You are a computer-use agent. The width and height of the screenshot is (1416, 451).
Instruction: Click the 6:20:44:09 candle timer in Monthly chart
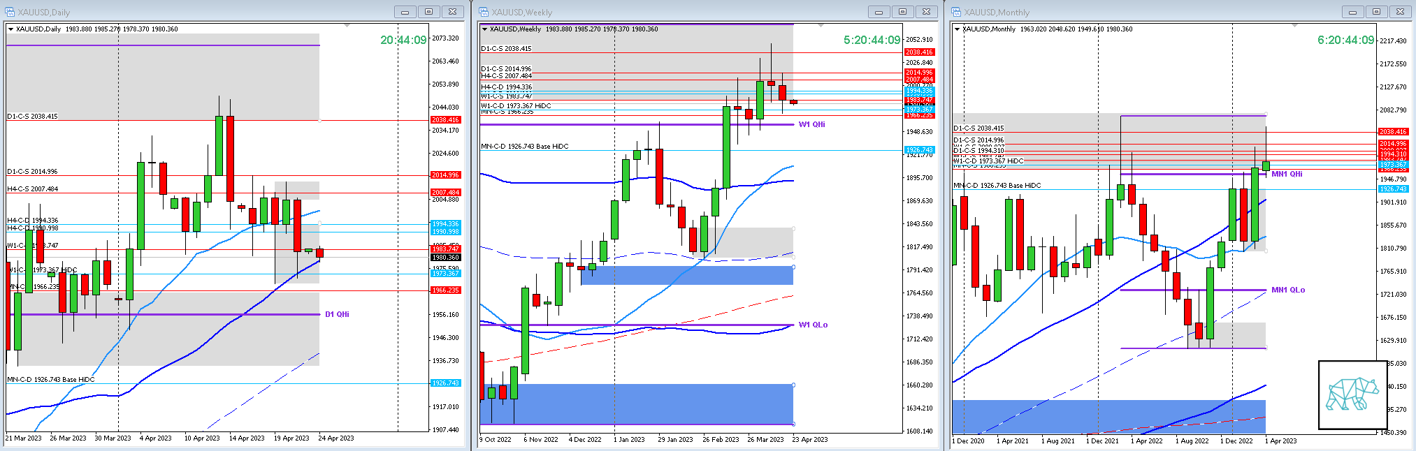pos(1346,40)
